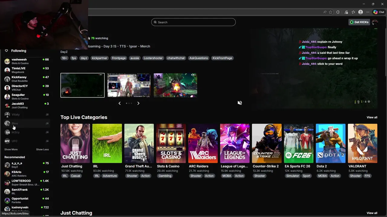The image size is (387, 217).
Task: Click the aussie tag
Action: tap(135, 58)
